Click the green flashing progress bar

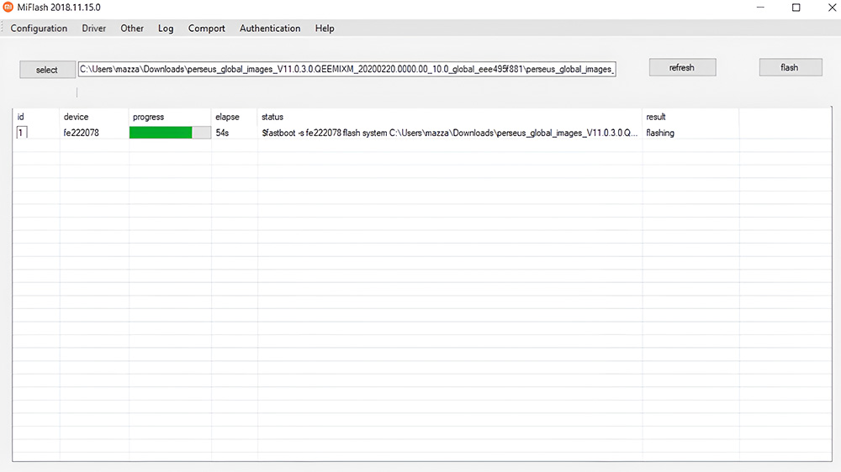(170, 133)
